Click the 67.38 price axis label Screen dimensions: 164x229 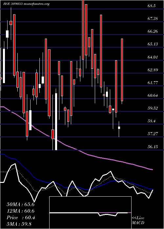click(x=153, y=19)
